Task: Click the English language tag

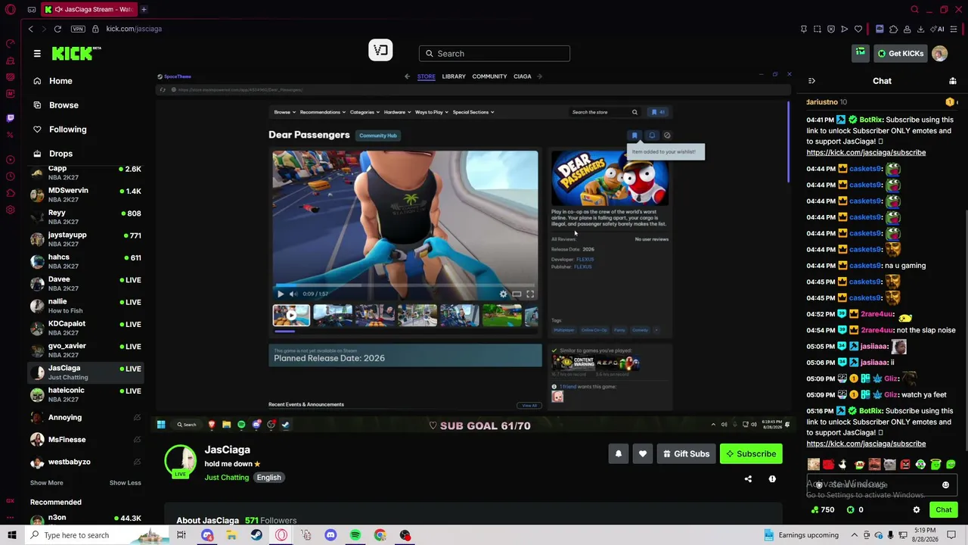Action: [x=268, y=478]
